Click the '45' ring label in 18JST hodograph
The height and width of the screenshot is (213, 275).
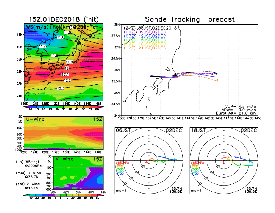(x=206, y=178)
